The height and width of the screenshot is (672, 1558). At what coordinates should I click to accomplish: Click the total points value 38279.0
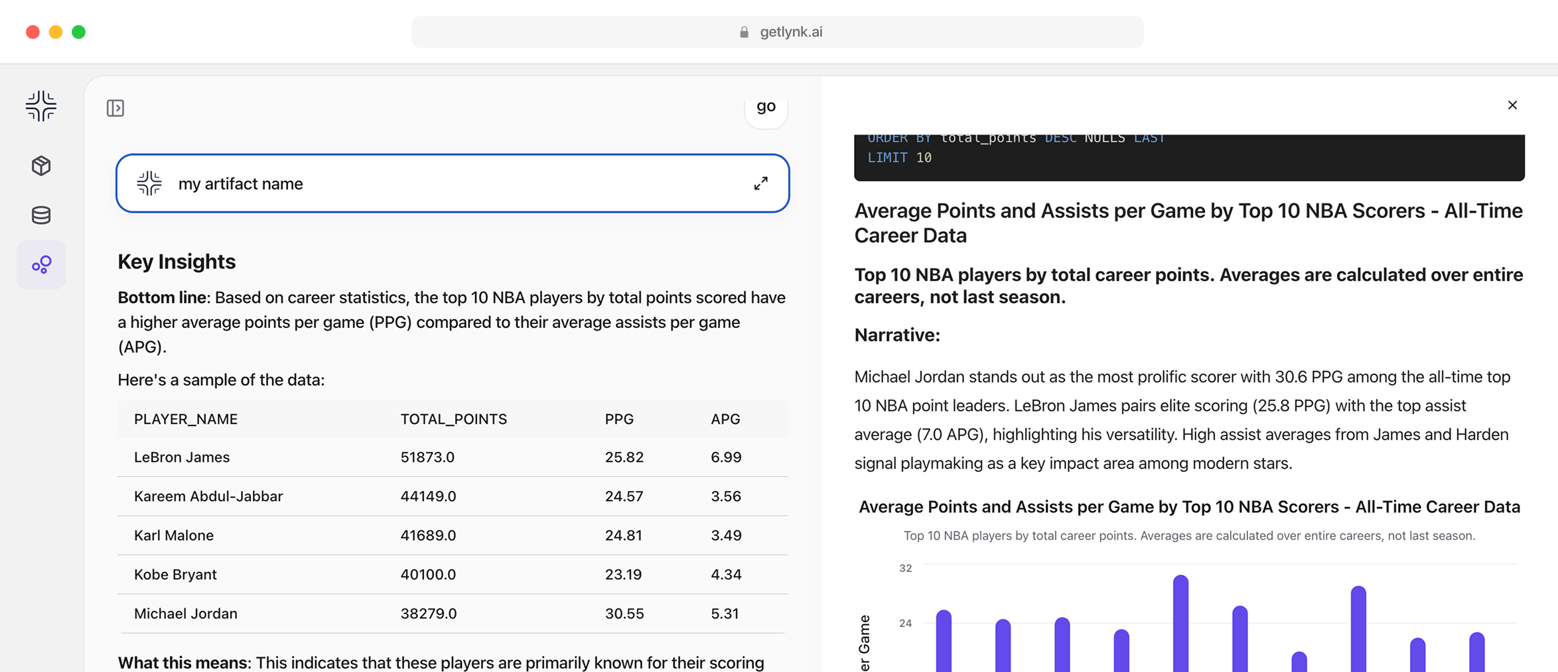click(429, 614)
